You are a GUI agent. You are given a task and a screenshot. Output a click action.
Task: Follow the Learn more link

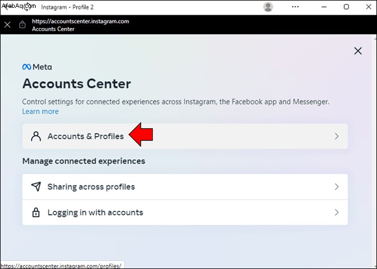coord(40,111)
